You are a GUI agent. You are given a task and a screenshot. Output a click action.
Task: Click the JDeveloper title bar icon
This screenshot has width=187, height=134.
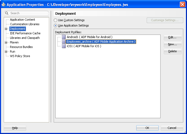click(3, 5)
